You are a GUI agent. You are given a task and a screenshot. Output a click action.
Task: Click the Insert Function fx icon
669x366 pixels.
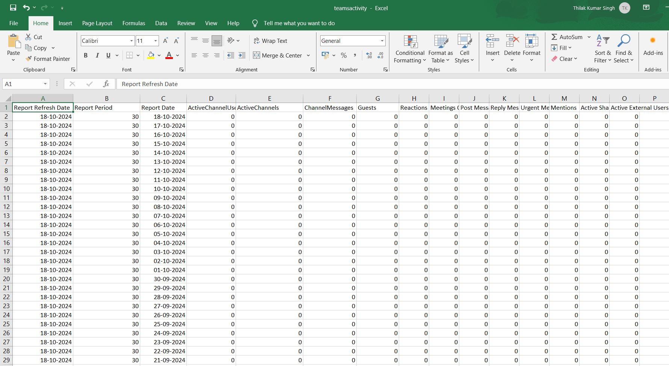[106, 84]
